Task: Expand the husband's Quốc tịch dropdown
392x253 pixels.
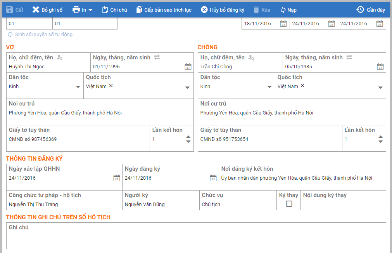Action: (x=380, y=87)
